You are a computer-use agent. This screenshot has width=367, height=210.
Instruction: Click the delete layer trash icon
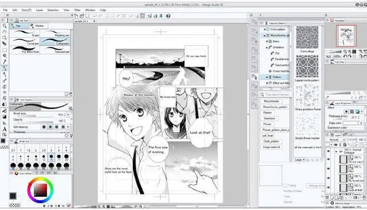coord(365,197)
